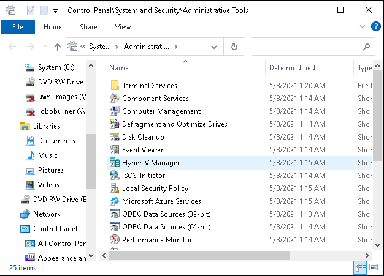
Task: Switch to the View ribbon tab
Action: (x=123, y=27)
